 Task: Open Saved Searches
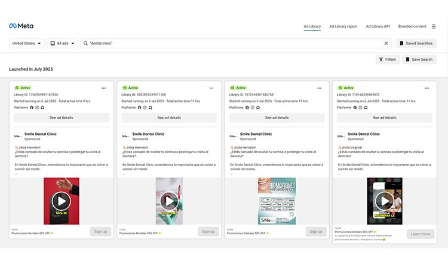416,43
